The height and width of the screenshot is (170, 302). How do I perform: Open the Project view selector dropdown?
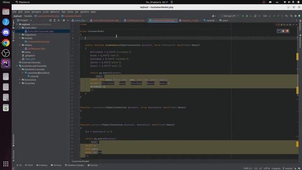click(24, 20)
